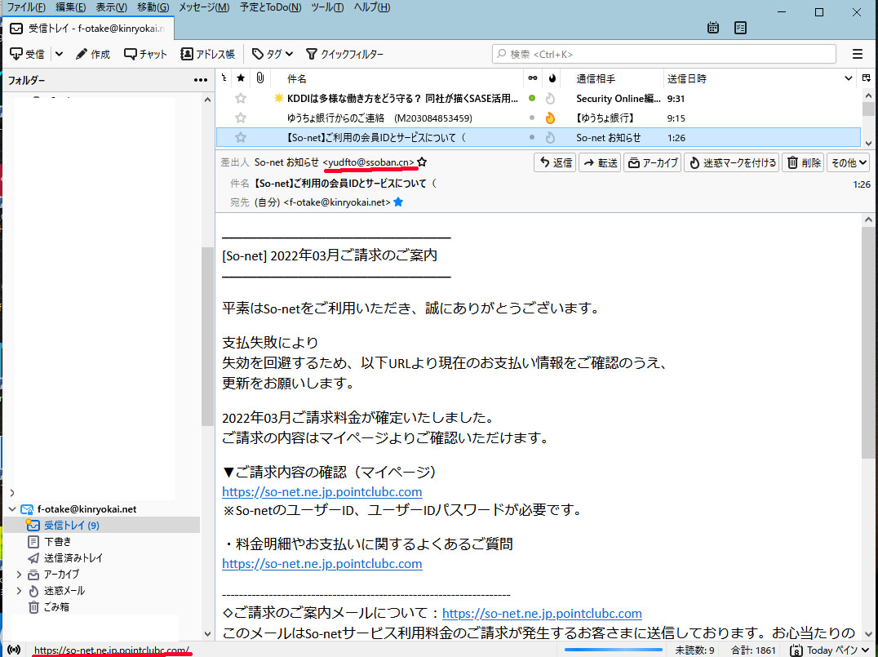878x657 pixels.
Task: Click sender address yudfto@ssoban.cn
Action: pos(369,162)
